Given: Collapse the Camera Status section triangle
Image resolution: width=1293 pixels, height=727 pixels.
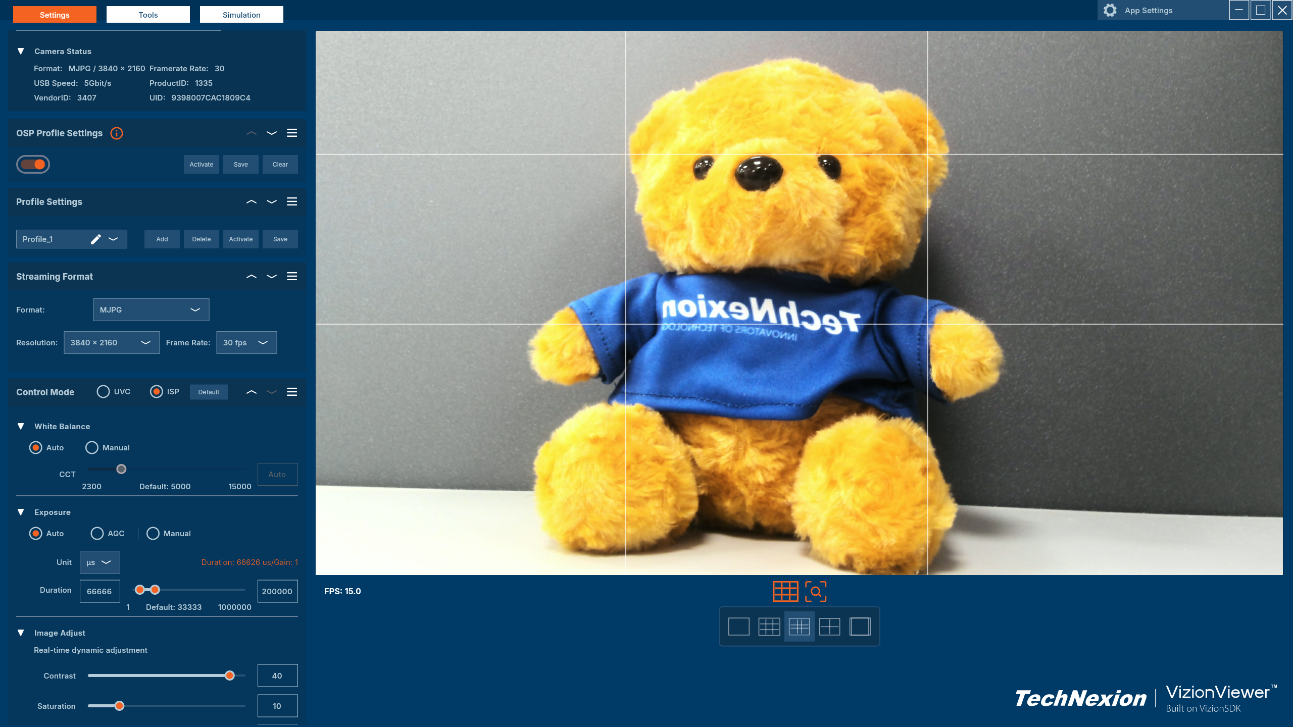Looking at the screenshot, I should click(x=21, y=51).
